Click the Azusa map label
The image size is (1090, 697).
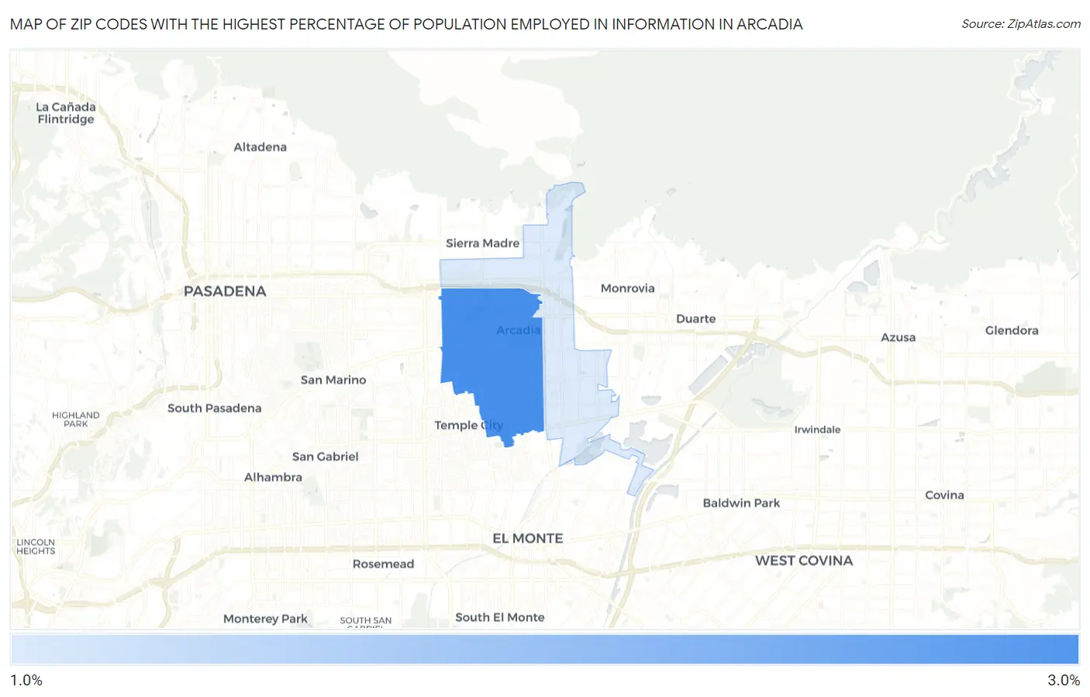898,337
